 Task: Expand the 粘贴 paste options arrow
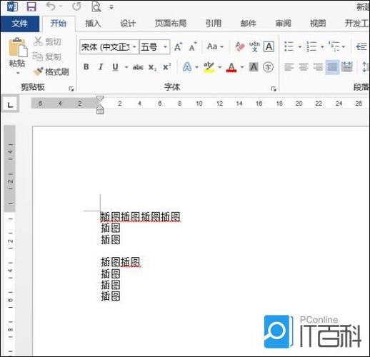(18, 73)
